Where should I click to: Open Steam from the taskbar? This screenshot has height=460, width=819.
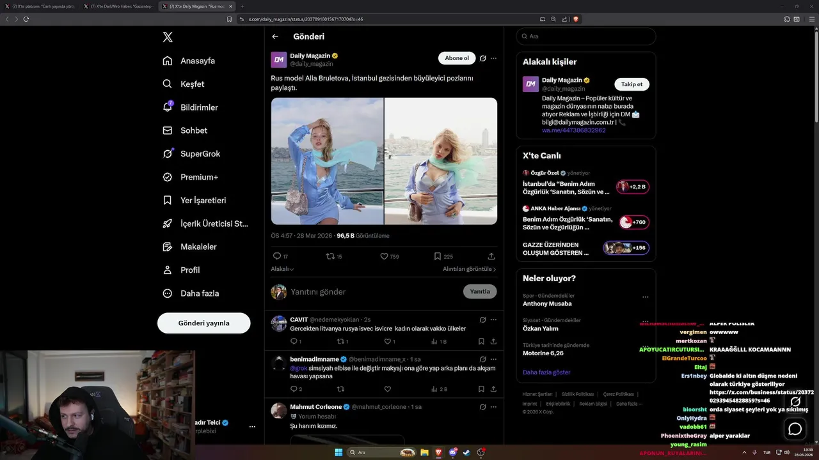(466, 452)
